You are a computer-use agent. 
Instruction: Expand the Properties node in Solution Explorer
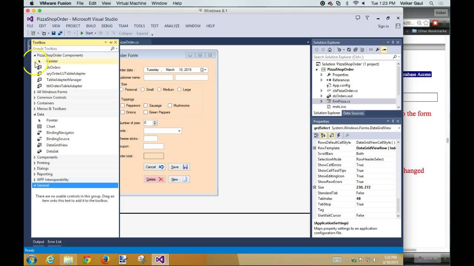pos(321,75)
